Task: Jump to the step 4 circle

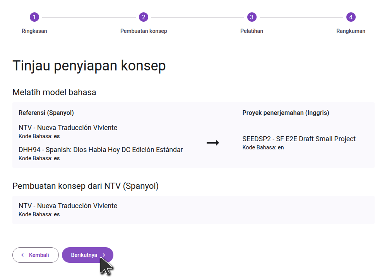Action: [x=351, y=17]
